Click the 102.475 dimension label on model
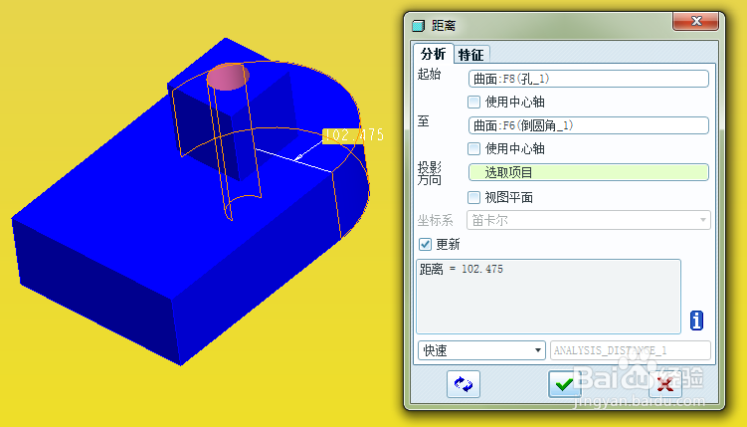The height and width of the screenshot is (427, 747). 353,135
